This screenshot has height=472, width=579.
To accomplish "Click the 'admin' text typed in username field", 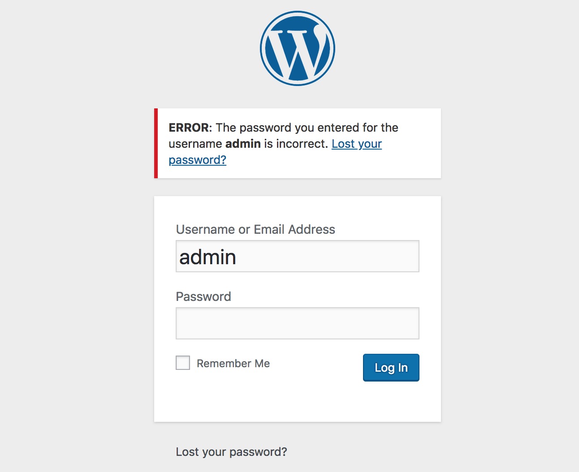I will (208, 257).
